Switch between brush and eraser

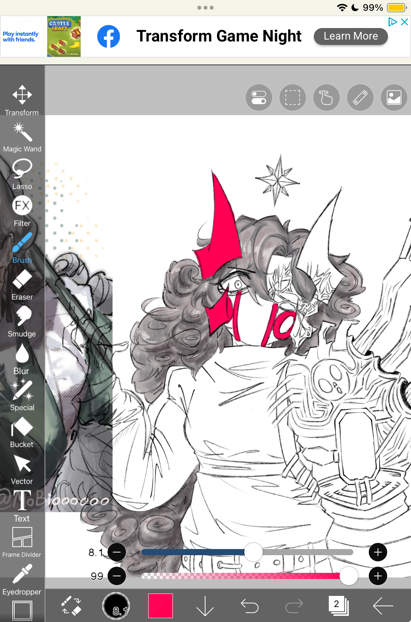(x=71, y=606)
